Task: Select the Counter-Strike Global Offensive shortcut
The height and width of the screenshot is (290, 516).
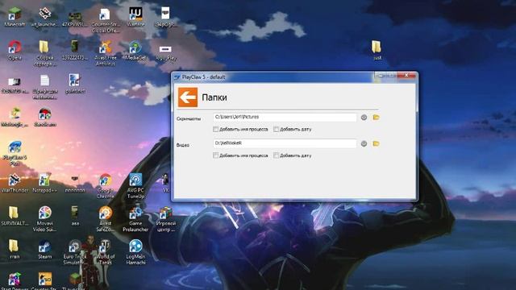Action: (105, 20)
